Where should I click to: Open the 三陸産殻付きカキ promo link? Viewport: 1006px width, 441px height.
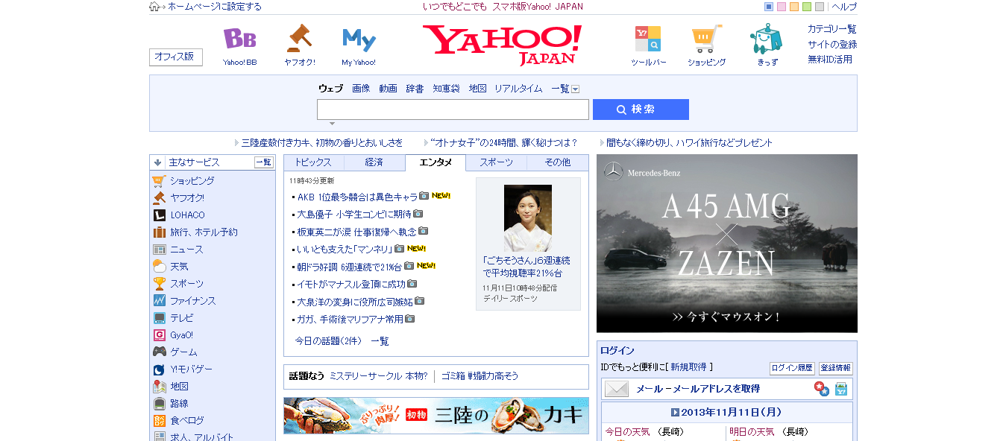[x=322, y=142]
